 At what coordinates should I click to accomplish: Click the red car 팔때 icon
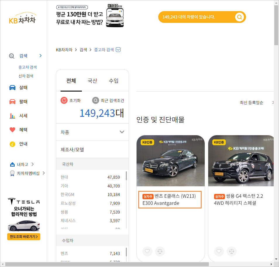tap(12, 102)
